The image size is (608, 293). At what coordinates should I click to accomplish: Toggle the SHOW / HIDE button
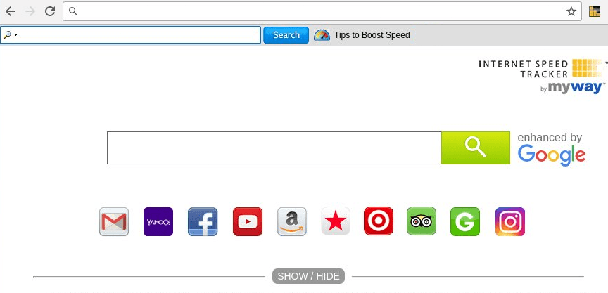[x=308, y=276]
